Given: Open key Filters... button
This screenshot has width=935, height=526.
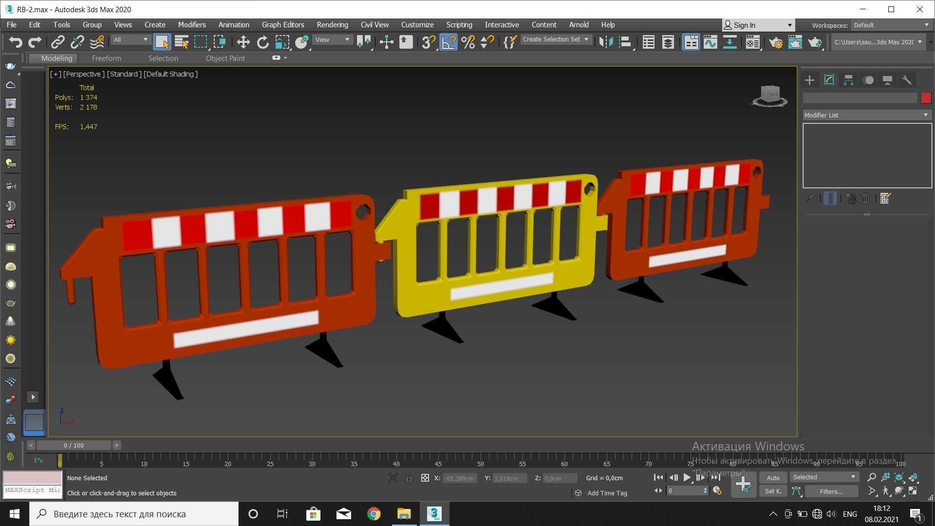Looking at the screenshot, I should [831, 491].
